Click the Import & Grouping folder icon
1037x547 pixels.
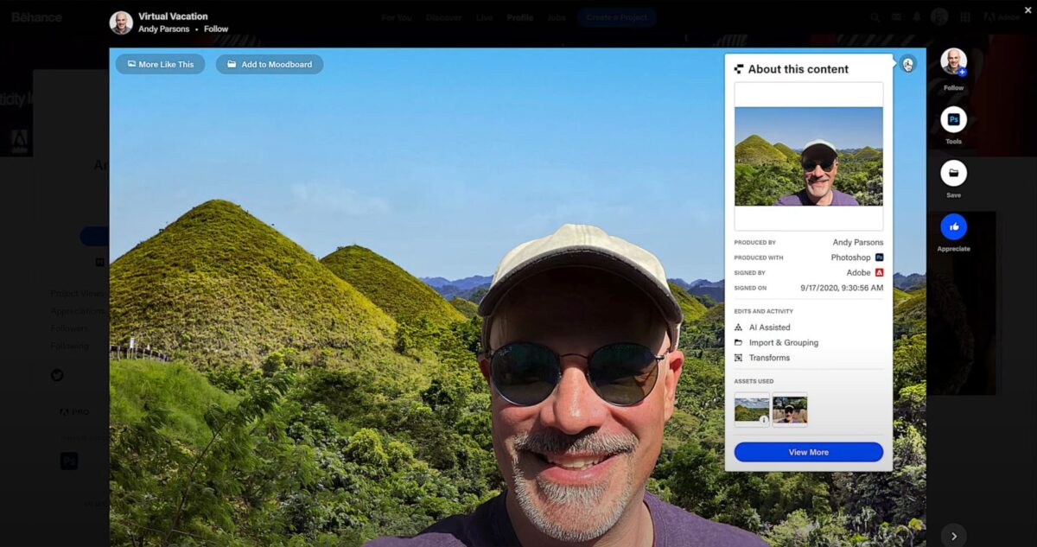(738, 342)
